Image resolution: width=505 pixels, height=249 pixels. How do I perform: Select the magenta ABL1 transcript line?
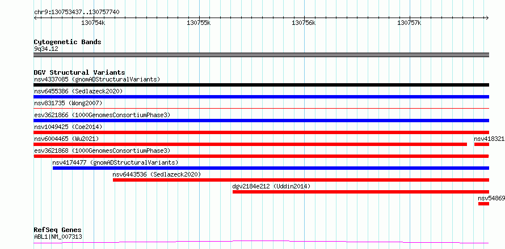261,242
